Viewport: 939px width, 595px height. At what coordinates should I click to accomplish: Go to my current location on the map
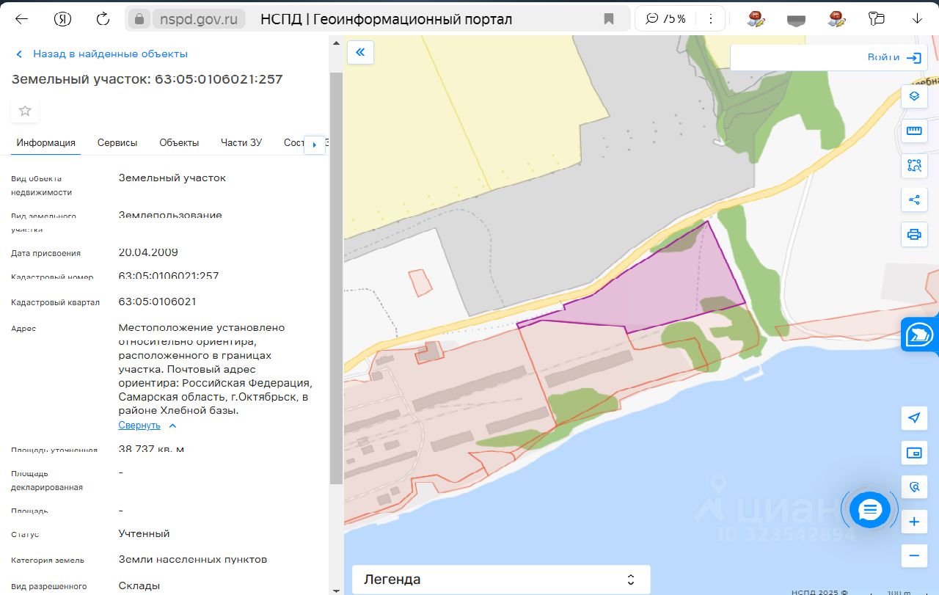[914, 418]
